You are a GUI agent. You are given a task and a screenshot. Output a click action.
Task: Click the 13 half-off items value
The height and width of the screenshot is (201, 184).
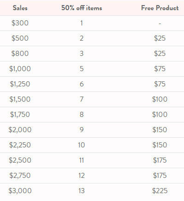coord(82,191)
